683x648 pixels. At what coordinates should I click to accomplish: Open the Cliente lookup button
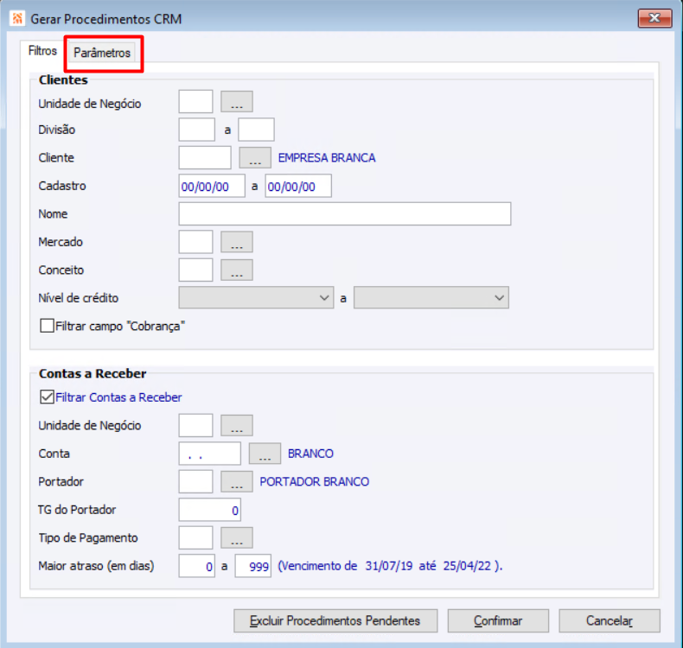(255, 157)
